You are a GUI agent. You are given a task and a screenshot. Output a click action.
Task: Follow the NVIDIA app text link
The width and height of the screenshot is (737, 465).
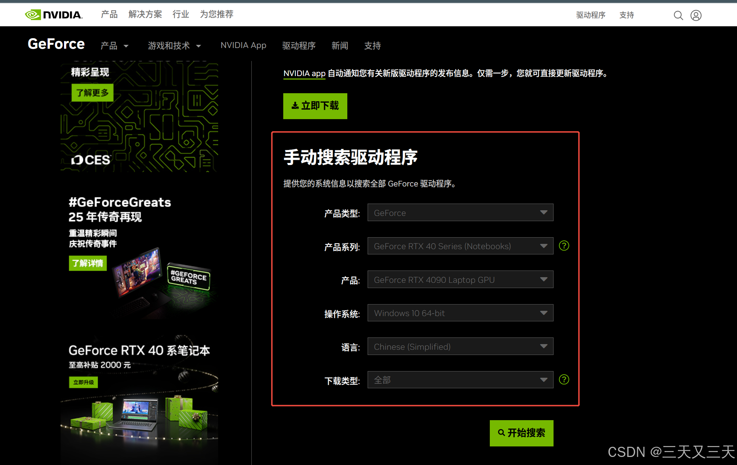(304, 74)
